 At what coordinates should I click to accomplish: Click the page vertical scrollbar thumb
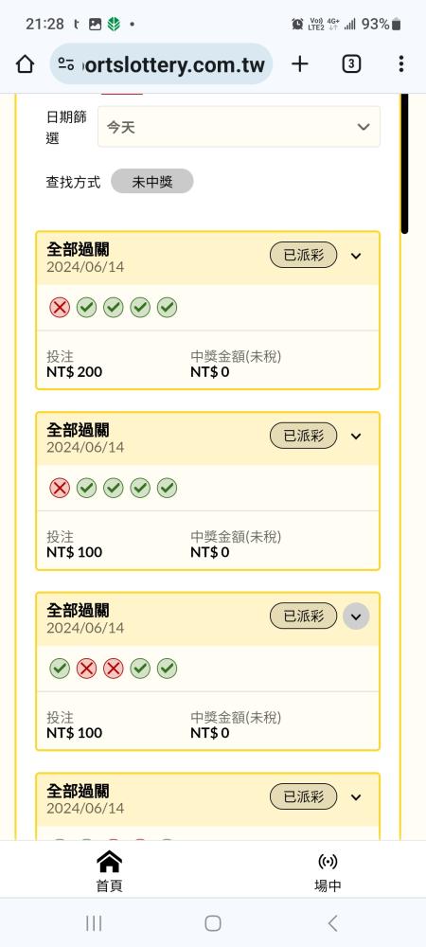(x=405, y=163)
